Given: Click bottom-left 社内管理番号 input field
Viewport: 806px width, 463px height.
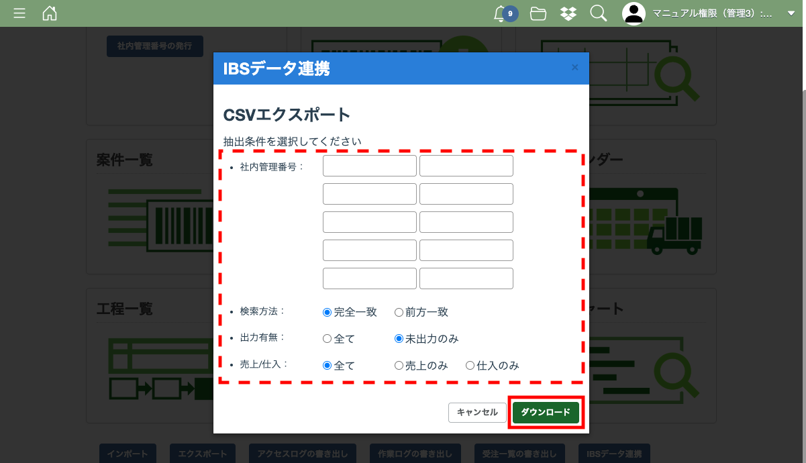Looking at the screenshot, I should point(370,278).
